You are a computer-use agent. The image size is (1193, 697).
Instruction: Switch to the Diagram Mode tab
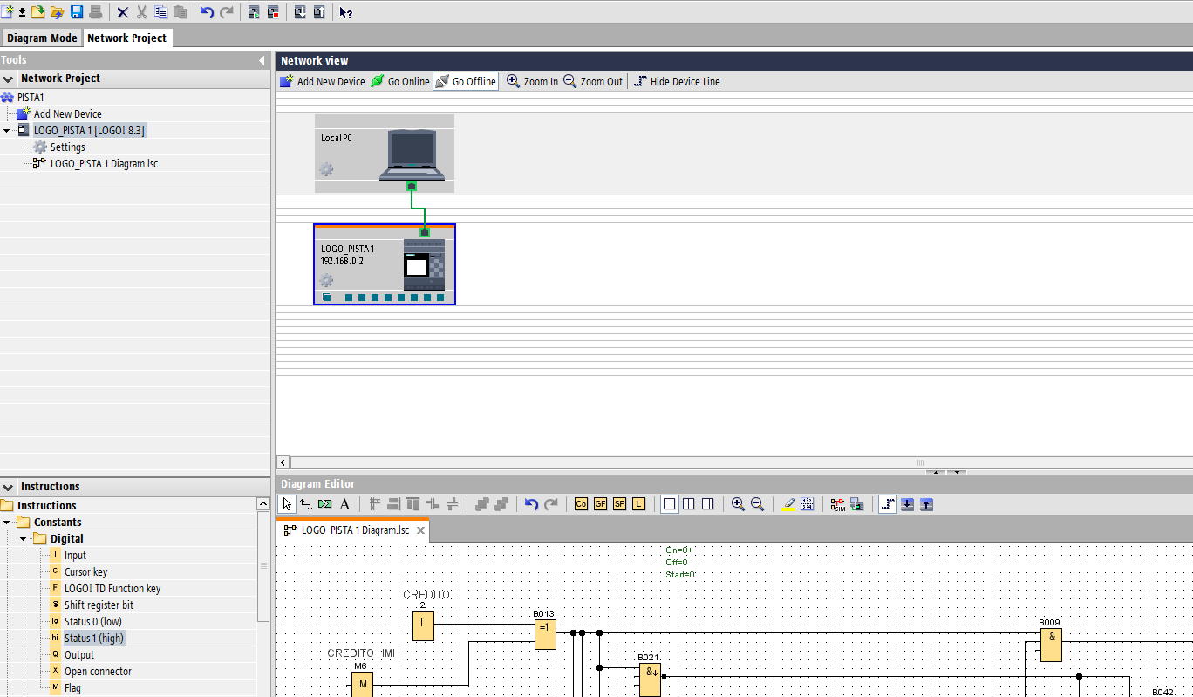click(42, 38)
